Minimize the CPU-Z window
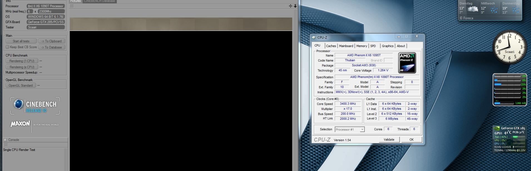531x171 pixels. 399,36
